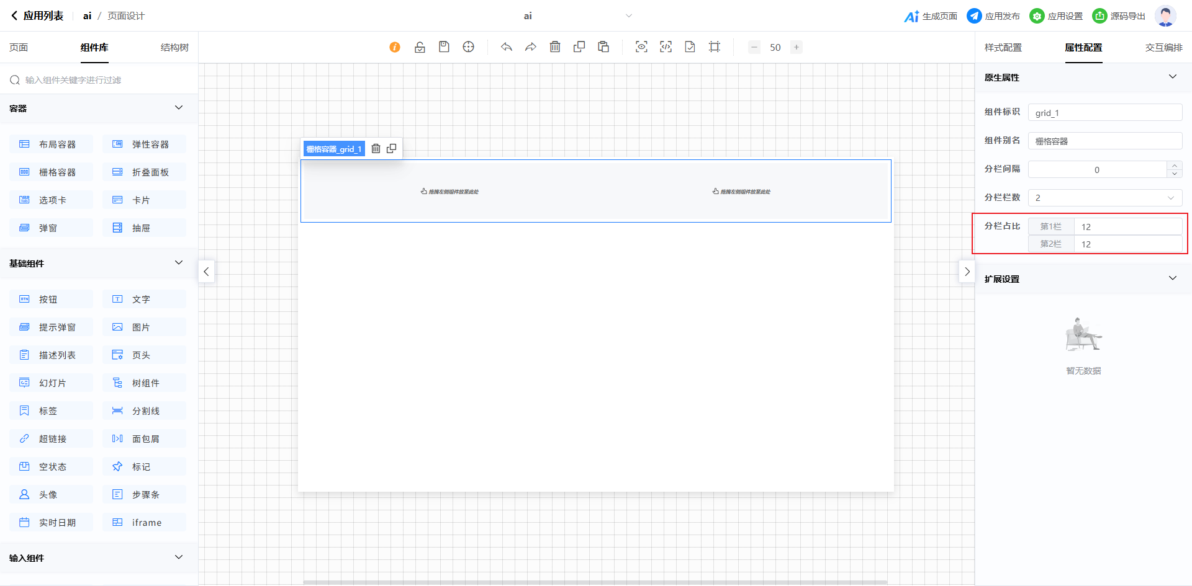Collapse the 容器 section
Viewport: 1192px width, 586px height.
179,108
